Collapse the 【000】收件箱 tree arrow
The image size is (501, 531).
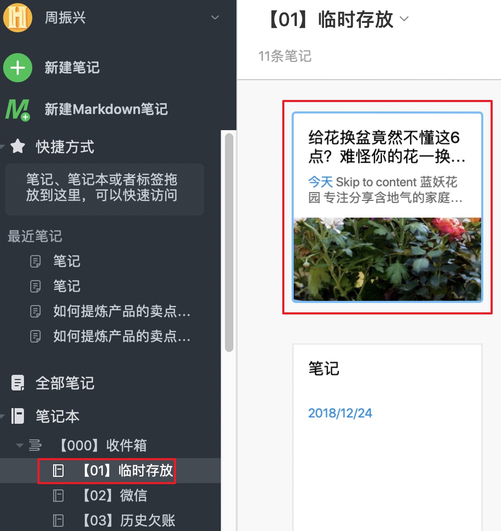20,445
